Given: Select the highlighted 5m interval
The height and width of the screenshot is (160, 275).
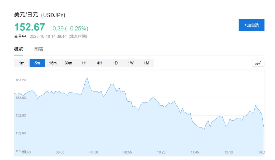Looking at the screenshot, I should pyautogui.click(x=37, y=63).
